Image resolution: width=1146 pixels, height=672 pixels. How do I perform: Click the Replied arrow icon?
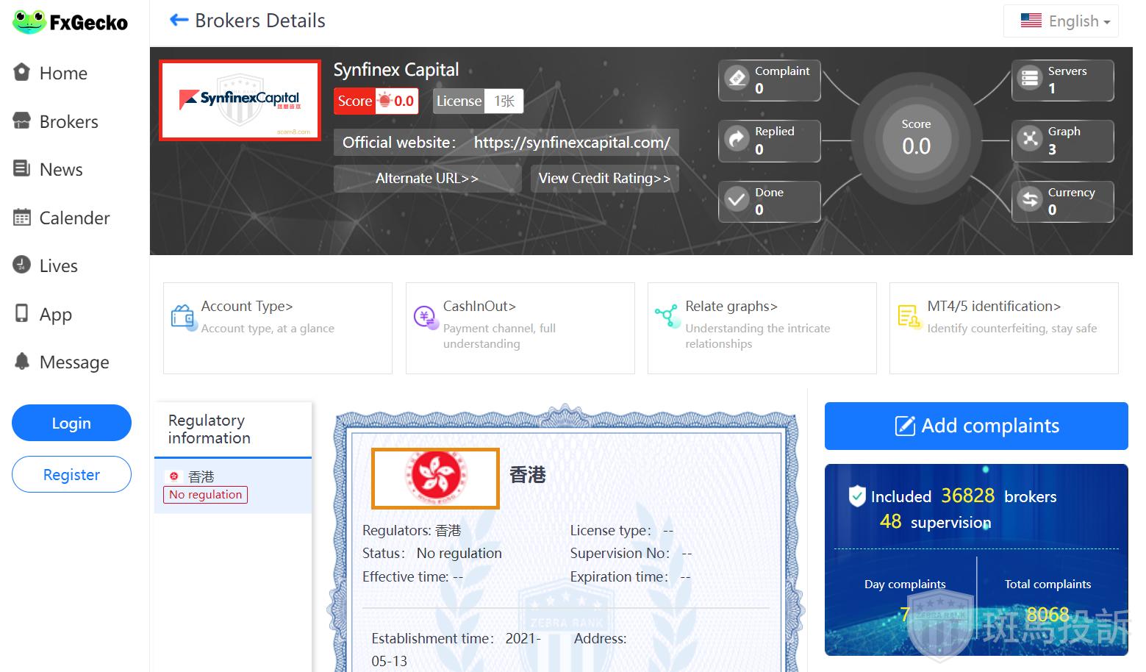click(x=737, y=139)
